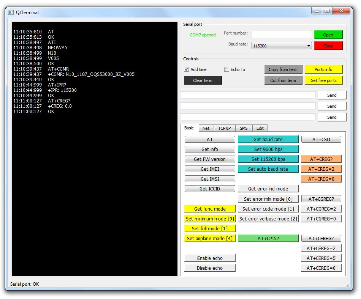The height and width of the screenshot is (299, 361).
Task: Click Get free ports button
Action: [323, 80]
